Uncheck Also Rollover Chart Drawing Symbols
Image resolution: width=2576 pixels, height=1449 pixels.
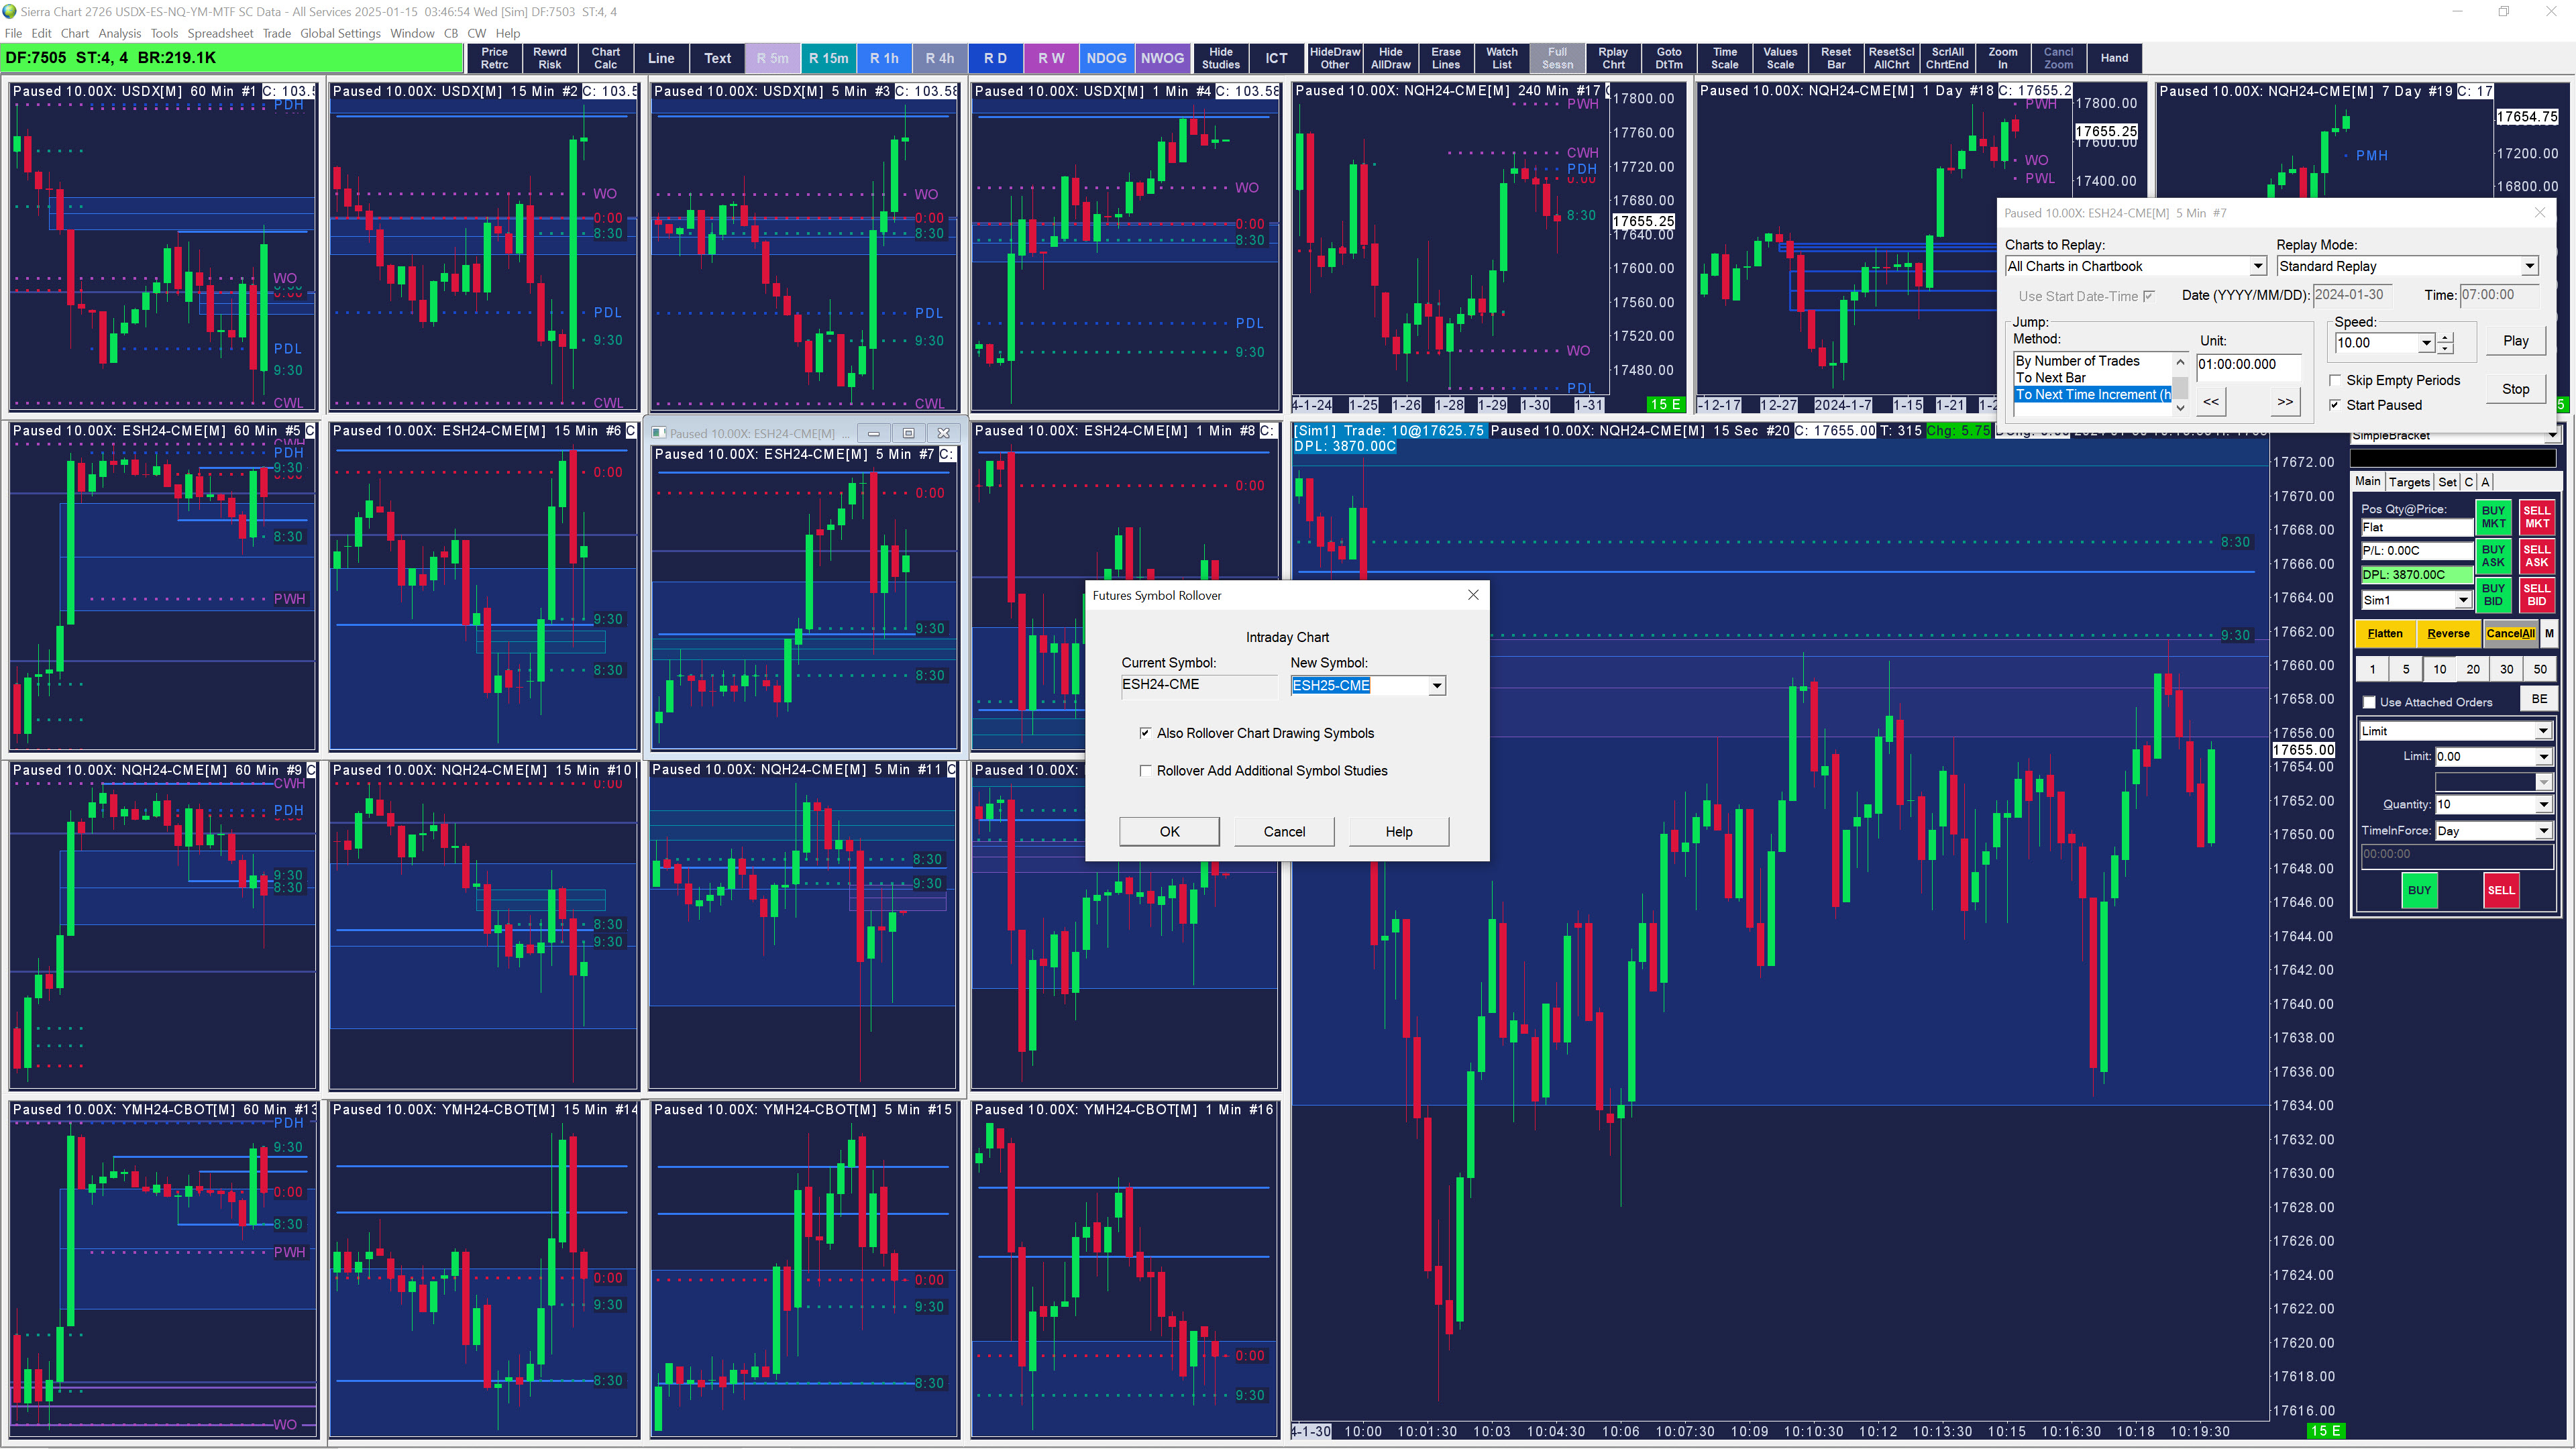[1145, 733]
